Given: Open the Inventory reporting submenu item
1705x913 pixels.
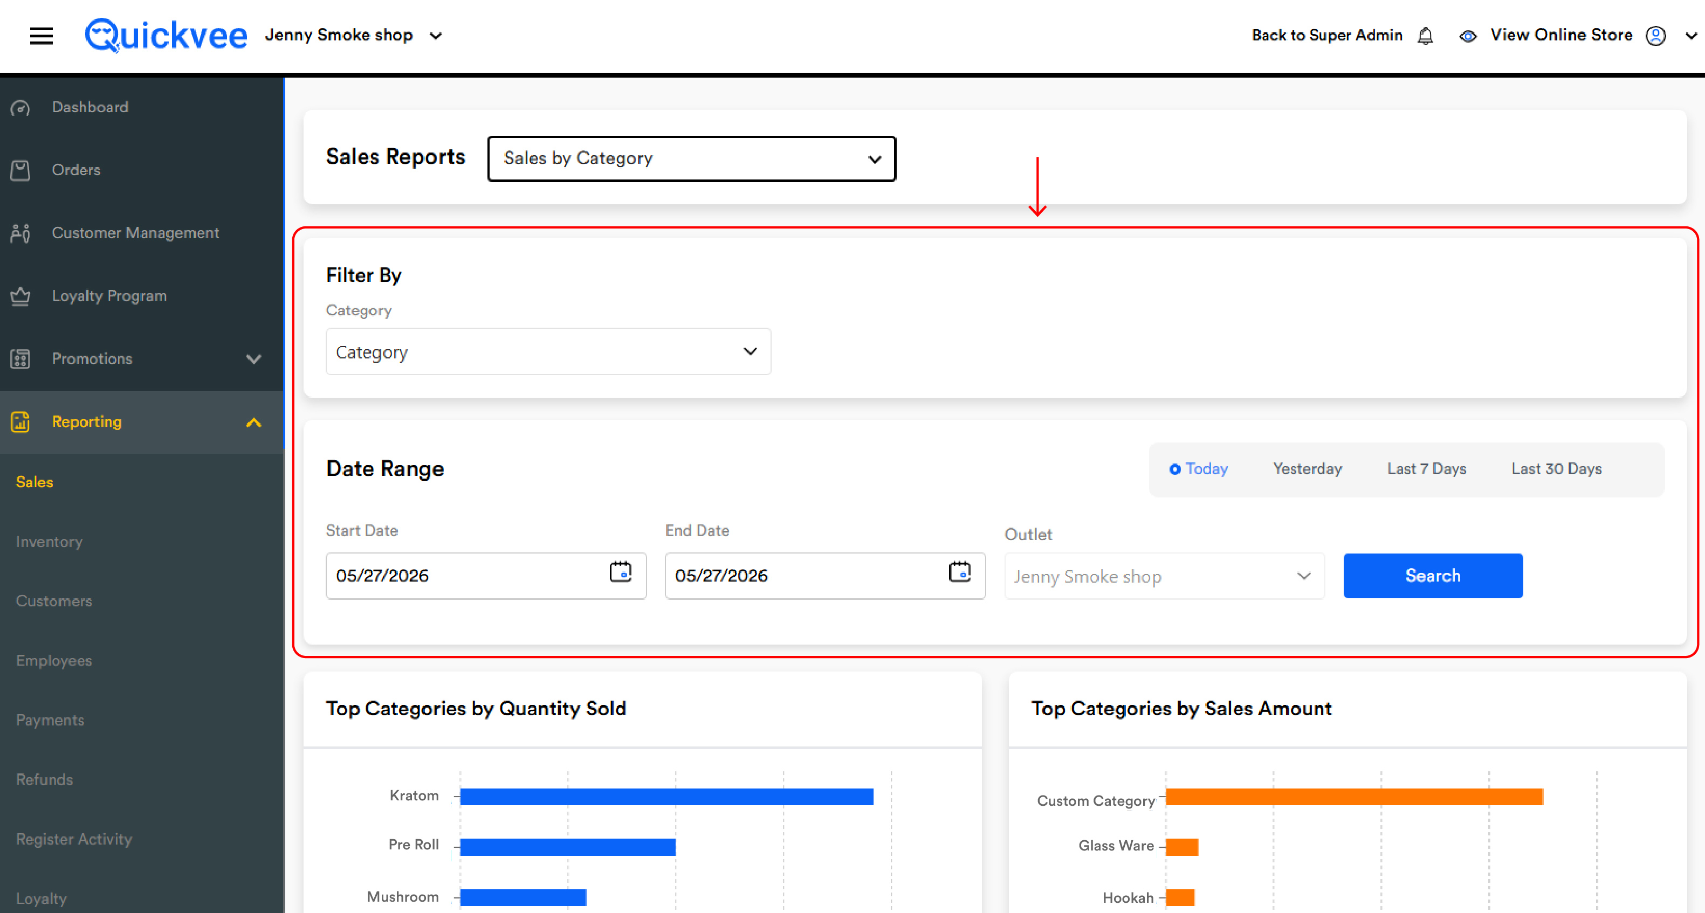Looking at the screenshot, I should pos(49,542).
